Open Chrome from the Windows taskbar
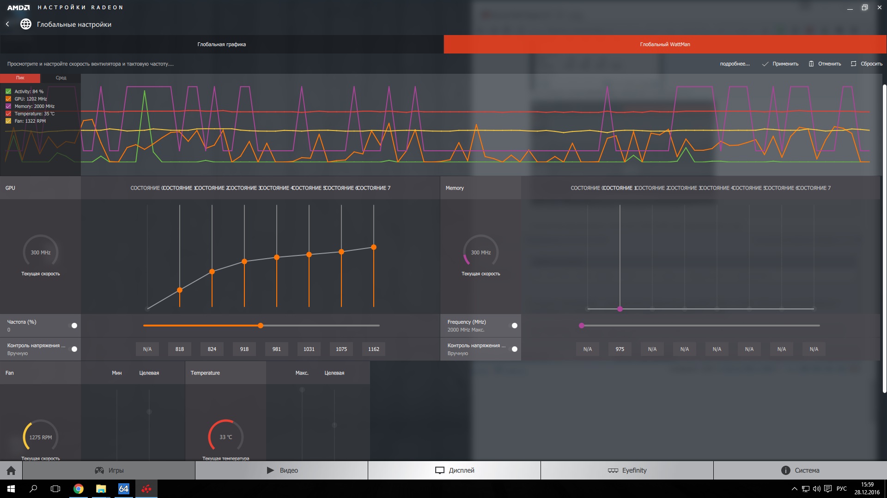Image resolution: width=887 pixels, height=498 pixels. point(79,489)
